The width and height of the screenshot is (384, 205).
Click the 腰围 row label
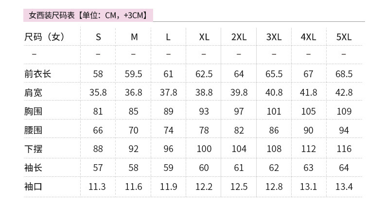(x=33, y=130)
